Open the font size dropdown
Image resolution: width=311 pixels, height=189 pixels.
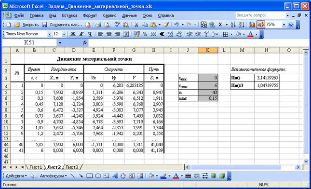[x=64, y=34]
